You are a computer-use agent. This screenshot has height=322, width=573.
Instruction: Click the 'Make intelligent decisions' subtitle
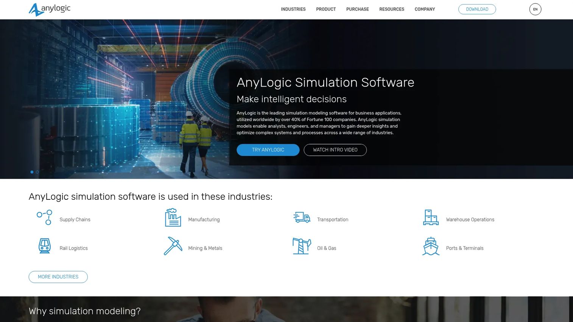click(x=291, y=99)
